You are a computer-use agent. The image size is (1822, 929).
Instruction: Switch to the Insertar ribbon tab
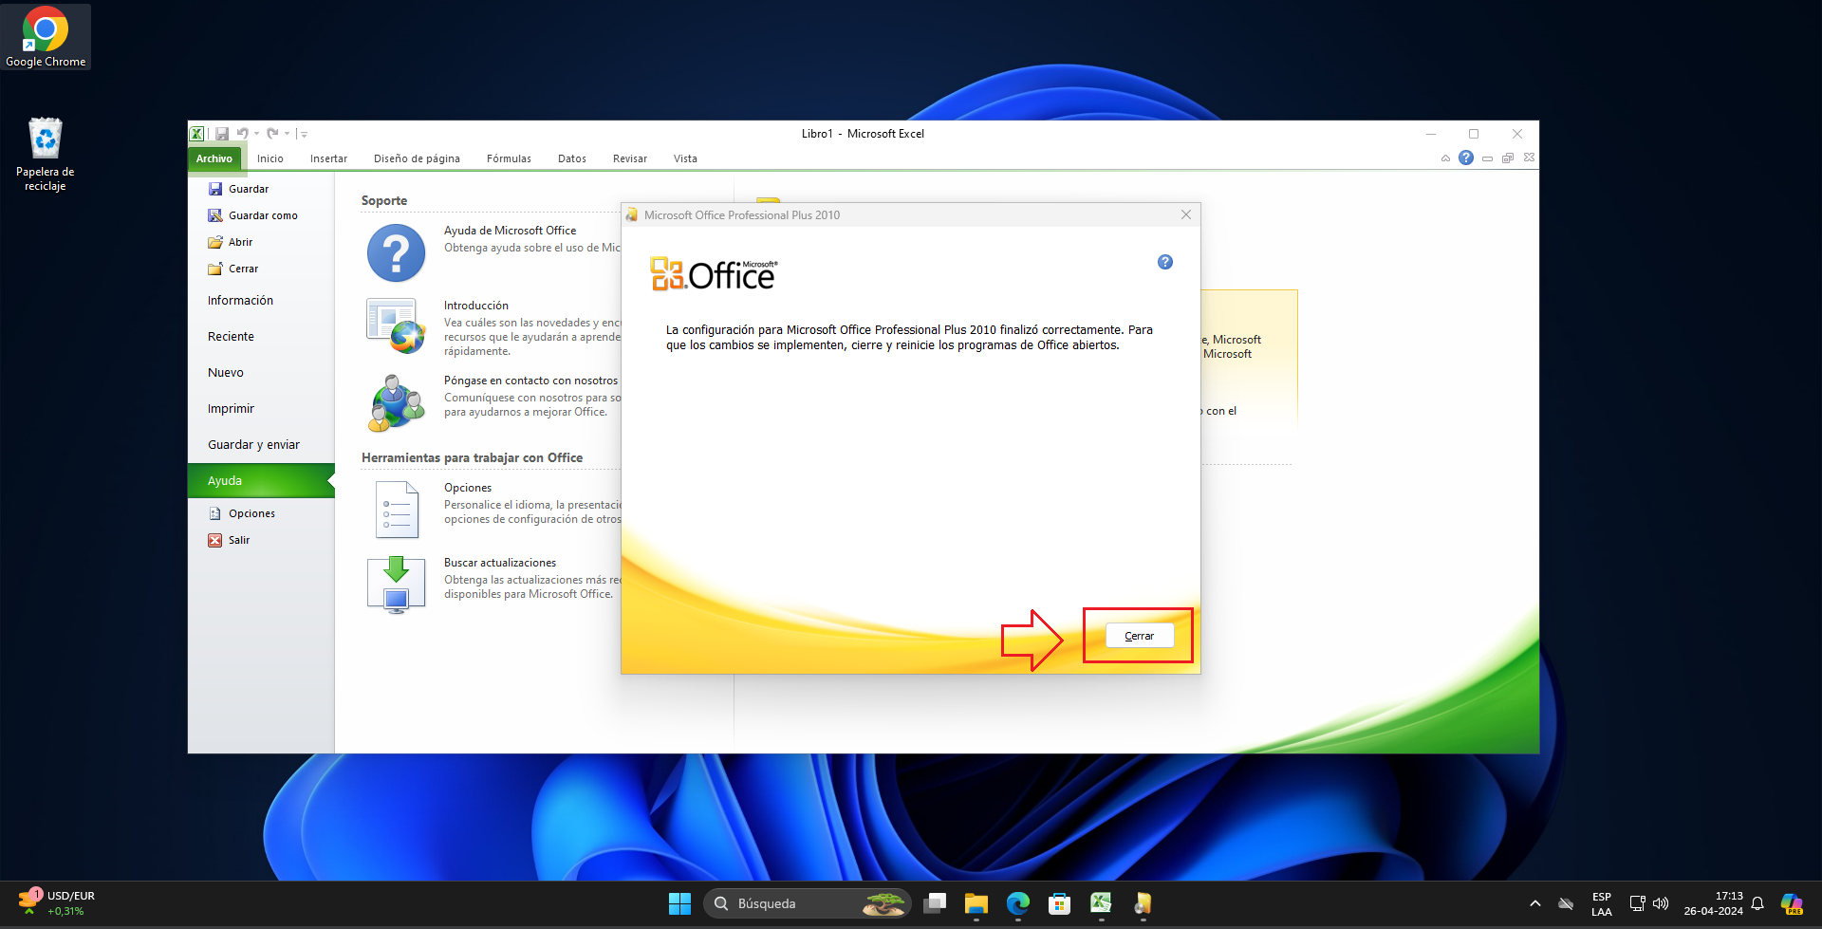328,158
